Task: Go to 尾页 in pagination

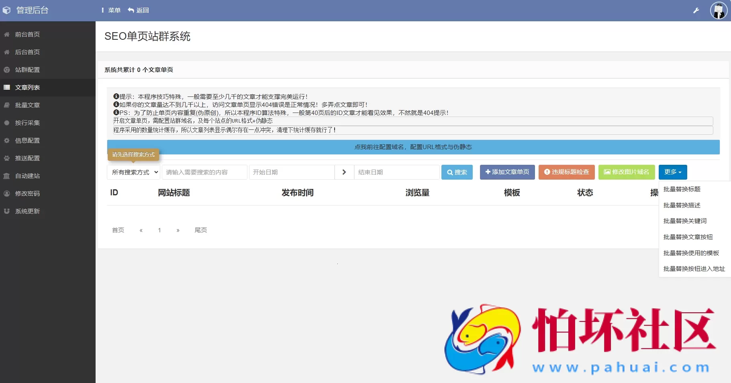Action: 201,230
